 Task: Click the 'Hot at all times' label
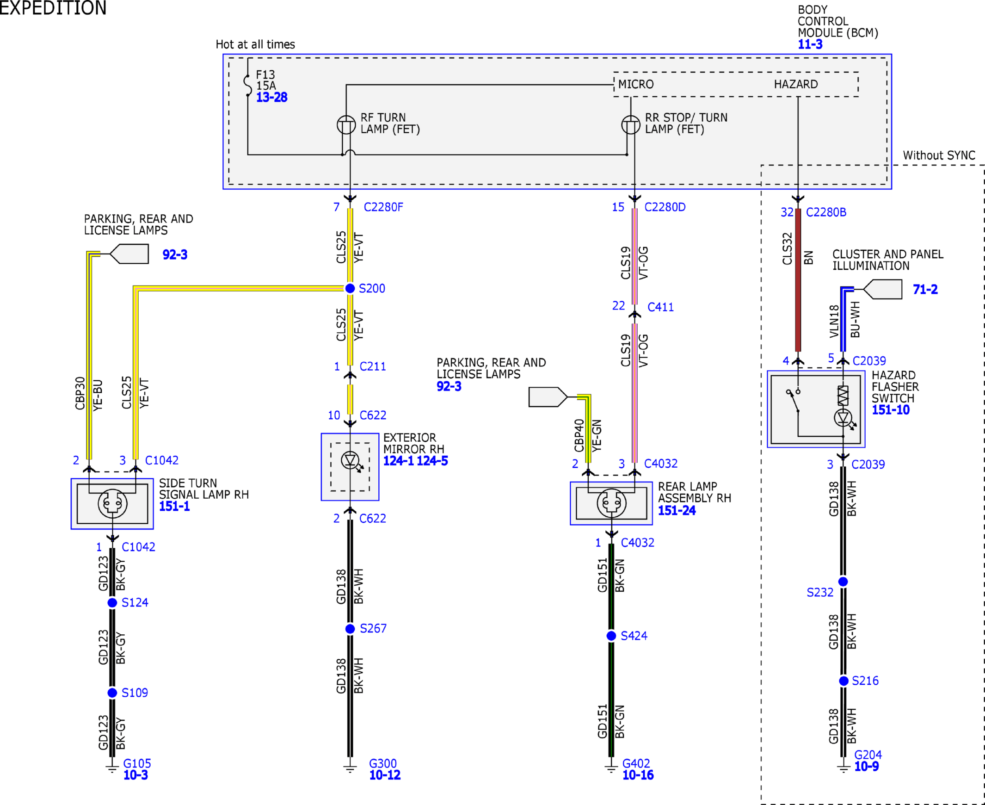click(255, 44)
